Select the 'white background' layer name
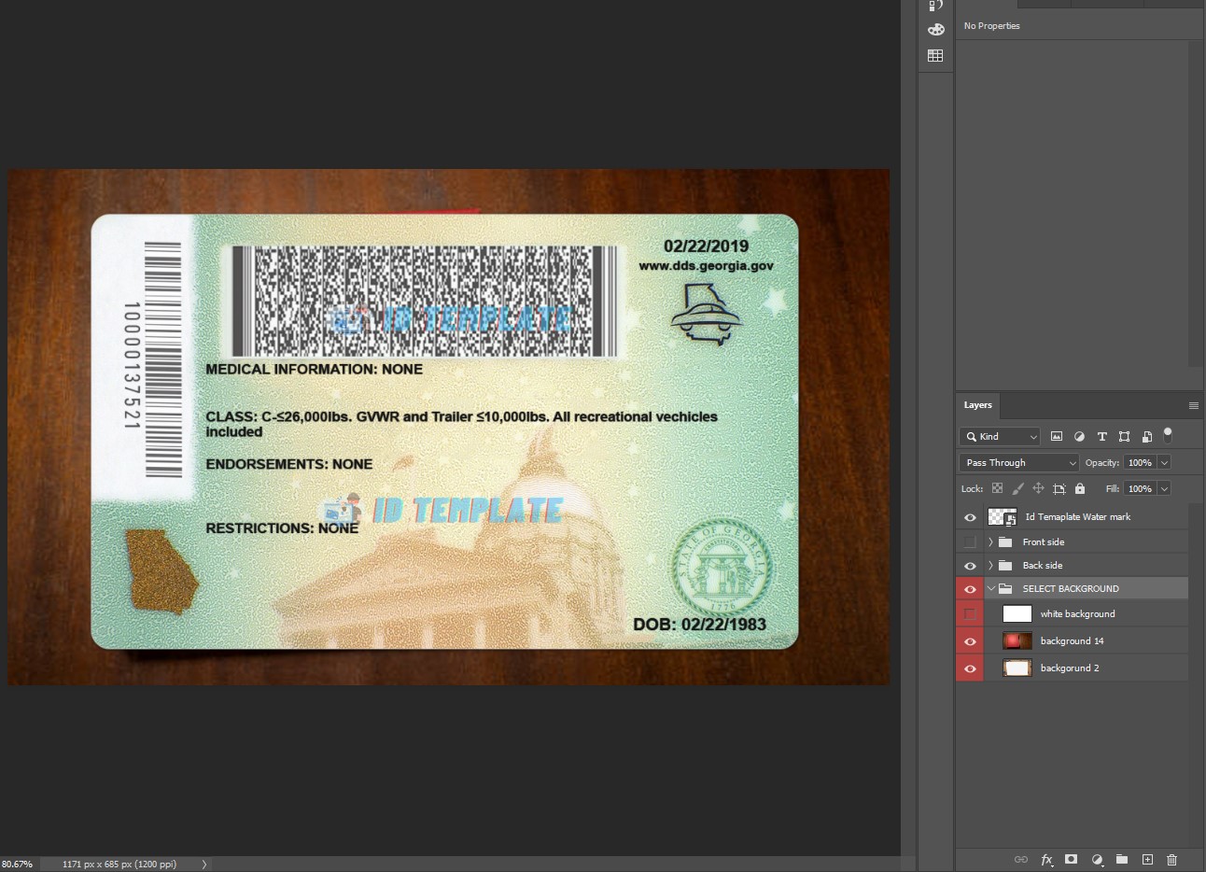 [x=1077, y=613]
